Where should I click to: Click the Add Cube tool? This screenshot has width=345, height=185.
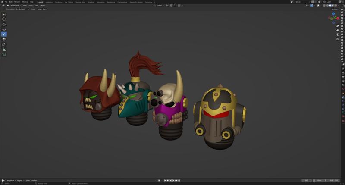click(x=4, y=54)
